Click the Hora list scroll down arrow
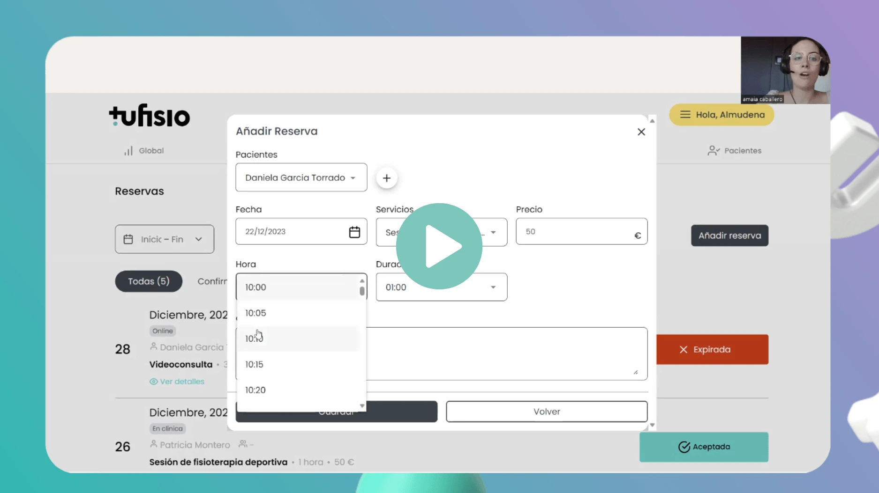This screenshot has height=493, width=879. pyautogui.click(x=362, y=406)
